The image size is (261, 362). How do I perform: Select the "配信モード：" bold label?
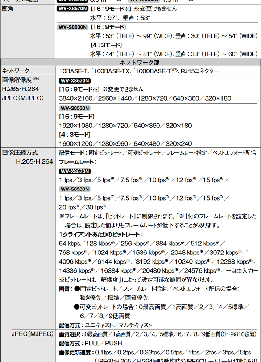[74, 153]
